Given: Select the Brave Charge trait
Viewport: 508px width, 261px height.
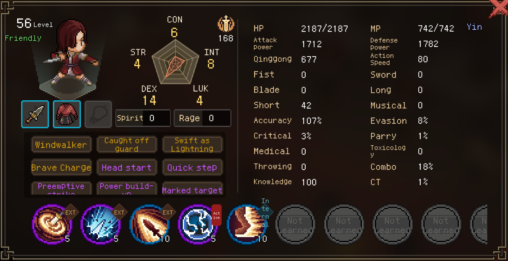Looking at the screenshot, I should pyautogui.click(x=61, y=167).
